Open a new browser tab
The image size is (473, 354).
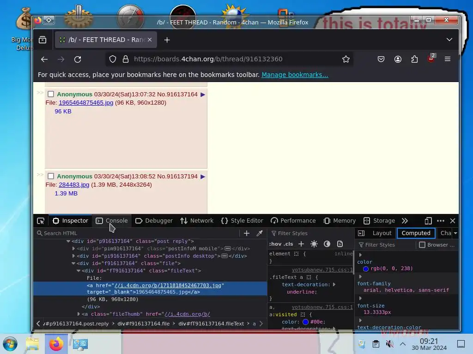click(x=167, y=40)
